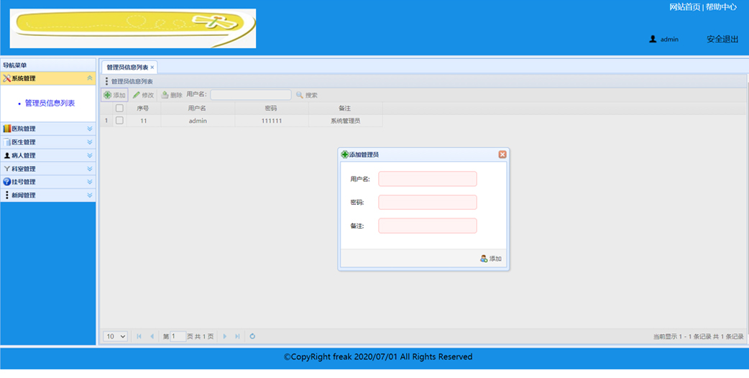Open 管理员信息列表 link in sidebar

pyautogui.click(x=50, y=103)
